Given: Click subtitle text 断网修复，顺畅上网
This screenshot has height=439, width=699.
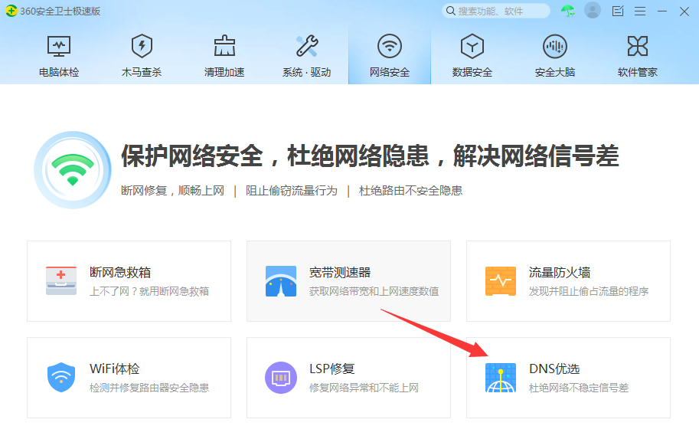Looking at the screenshot, I should click(x=172, y=191).
